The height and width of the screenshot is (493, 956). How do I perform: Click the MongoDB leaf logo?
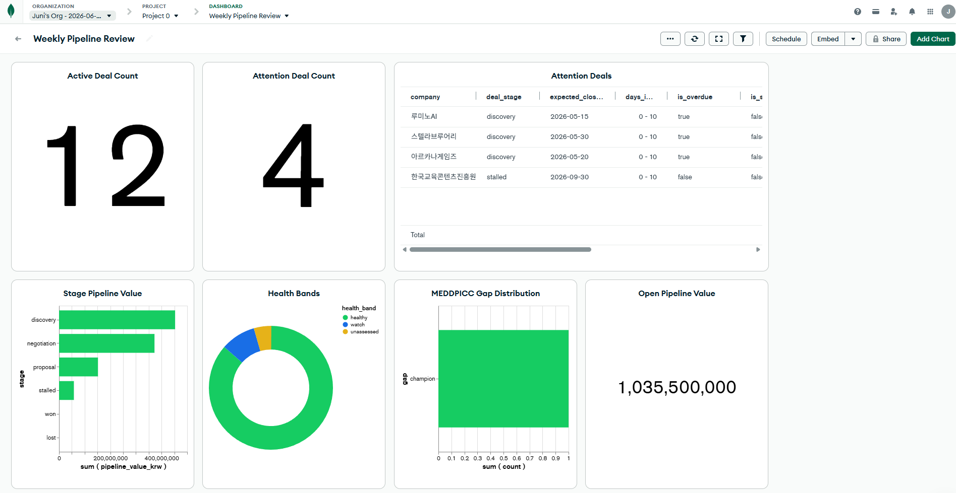[11, 11]
